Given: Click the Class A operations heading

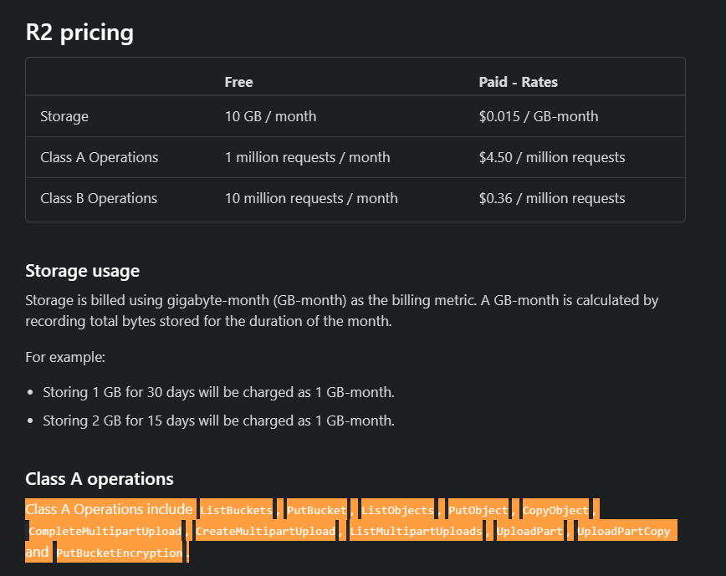Looking at the screenshot, I should (x=100, y=479).
